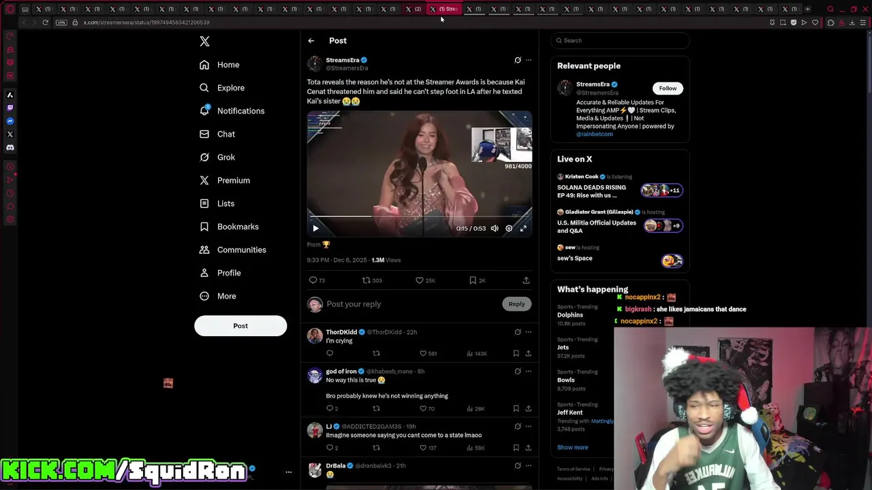Click the Reply button
872x490 pixels.
click(516, 304)
